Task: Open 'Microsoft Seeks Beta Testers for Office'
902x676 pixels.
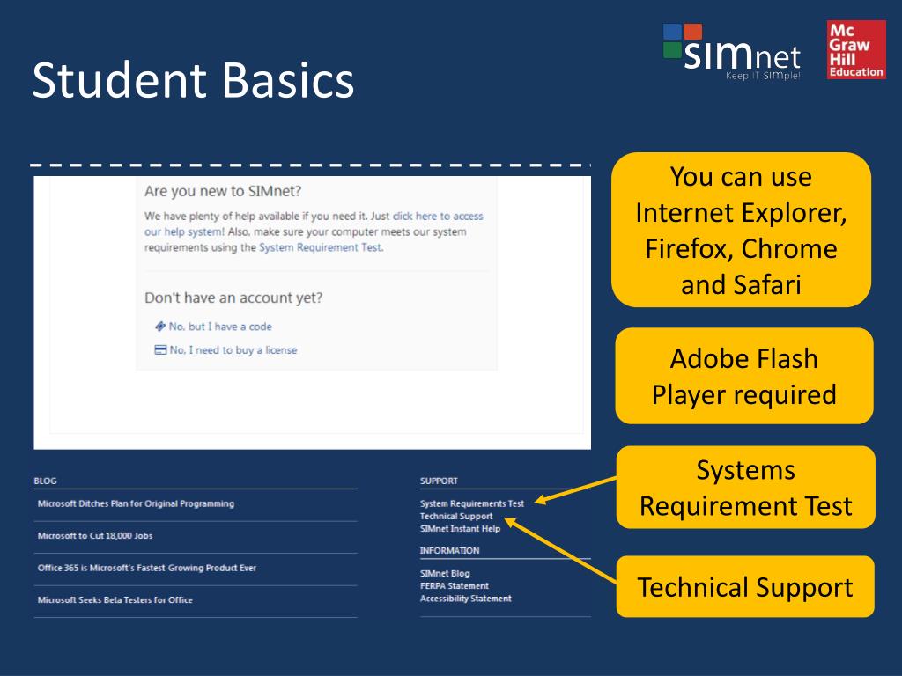Action: (x=115, y=600)
